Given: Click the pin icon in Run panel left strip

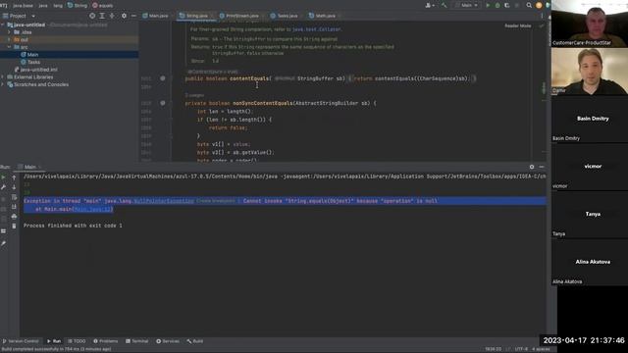Looking at the screenshot, I should pos(4,243).
